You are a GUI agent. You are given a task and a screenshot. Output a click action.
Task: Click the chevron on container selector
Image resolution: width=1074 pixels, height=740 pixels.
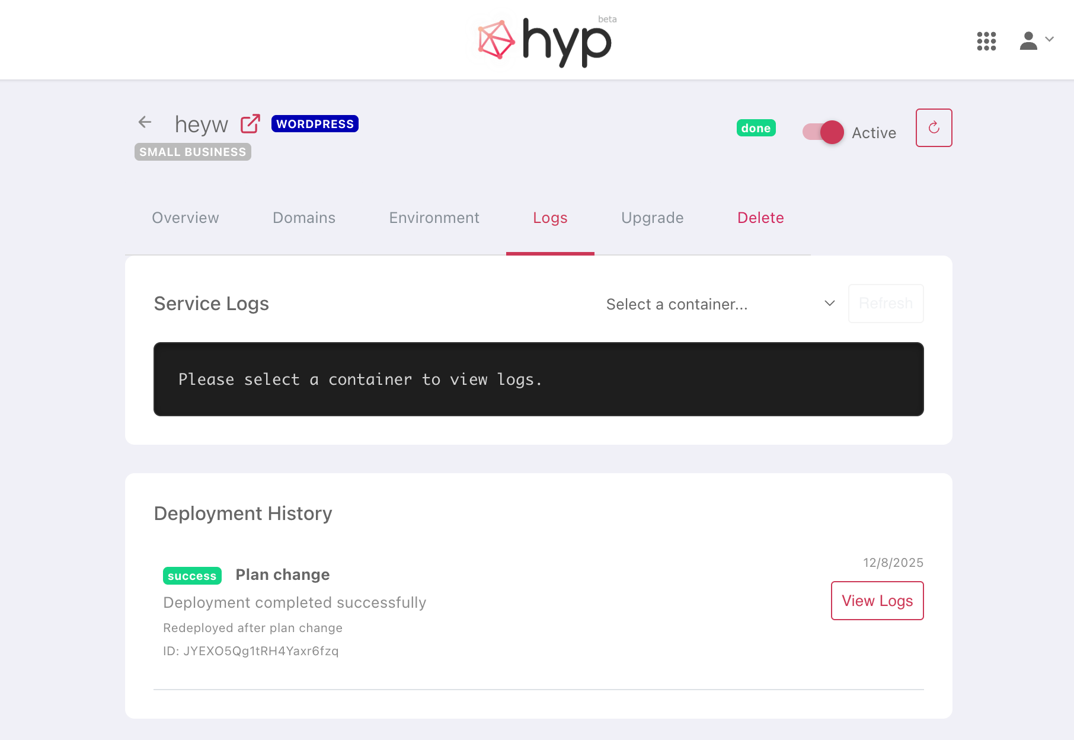[830, 304]
